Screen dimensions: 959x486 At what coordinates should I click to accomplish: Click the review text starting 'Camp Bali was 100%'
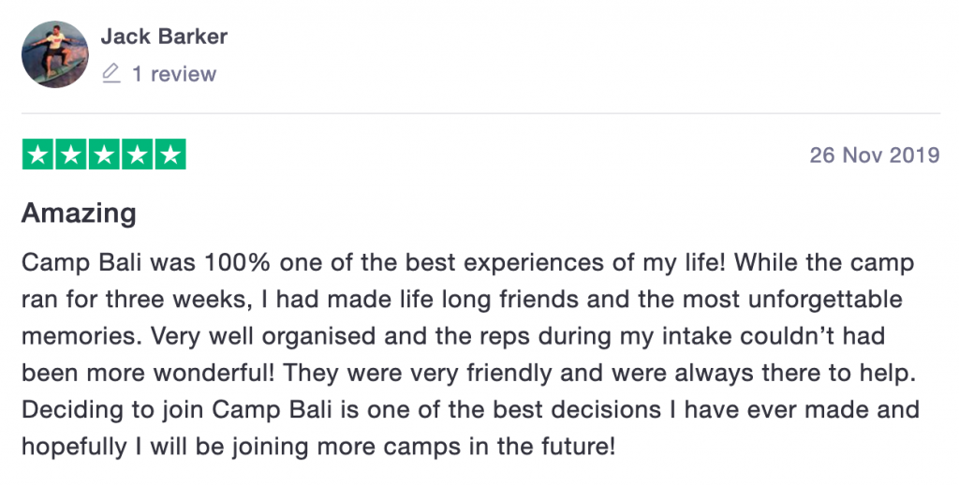tap(468, 263)
